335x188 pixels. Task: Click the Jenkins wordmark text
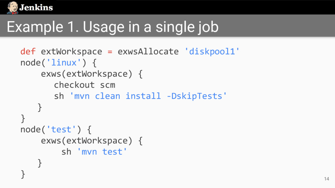36,8
